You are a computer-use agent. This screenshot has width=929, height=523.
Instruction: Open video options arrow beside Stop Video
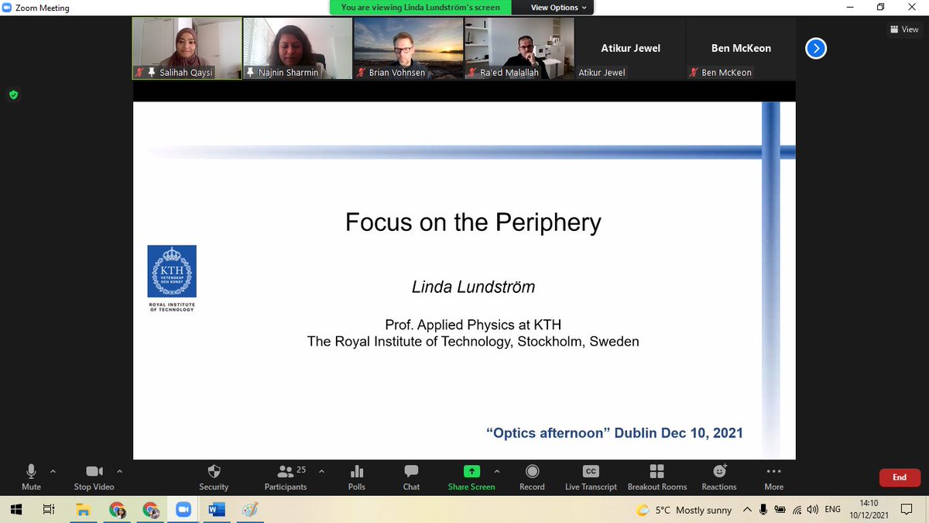[119, 471]
